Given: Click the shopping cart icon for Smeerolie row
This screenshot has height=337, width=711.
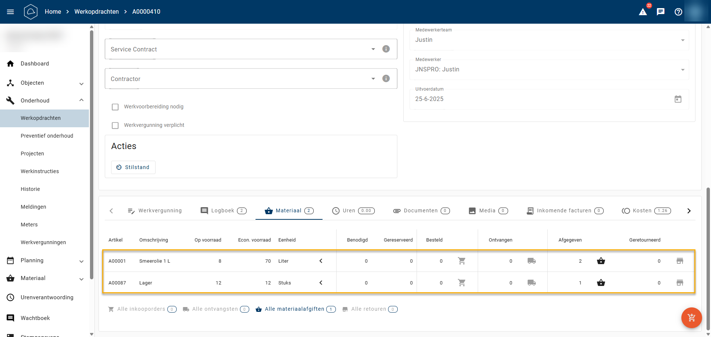Looking at the screenshot, I should [461, 261].
